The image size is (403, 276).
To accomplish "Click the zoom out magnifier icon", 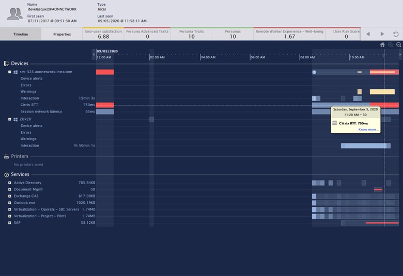I will point(398,45).
